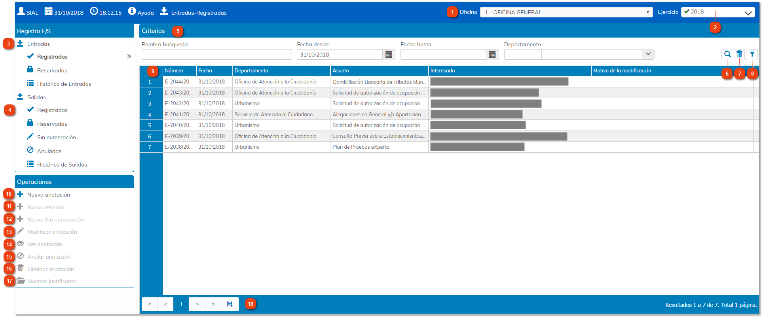Screen dimensions: 763x318
Task: Click the Fecha desde date field
Action: (x=340, y=55)
